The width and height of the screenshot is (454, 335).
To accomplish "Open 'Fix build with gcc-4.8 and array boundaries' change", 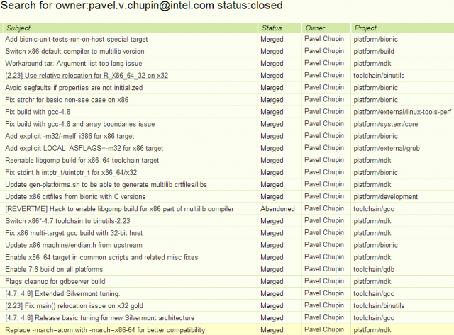I will pyautogui.click(x=80, y=124).
